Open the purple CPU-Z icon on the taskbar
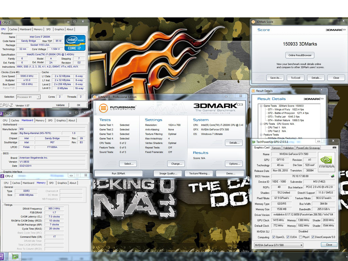Viewport: 348px width, 261px height. (x=1, y=257)
